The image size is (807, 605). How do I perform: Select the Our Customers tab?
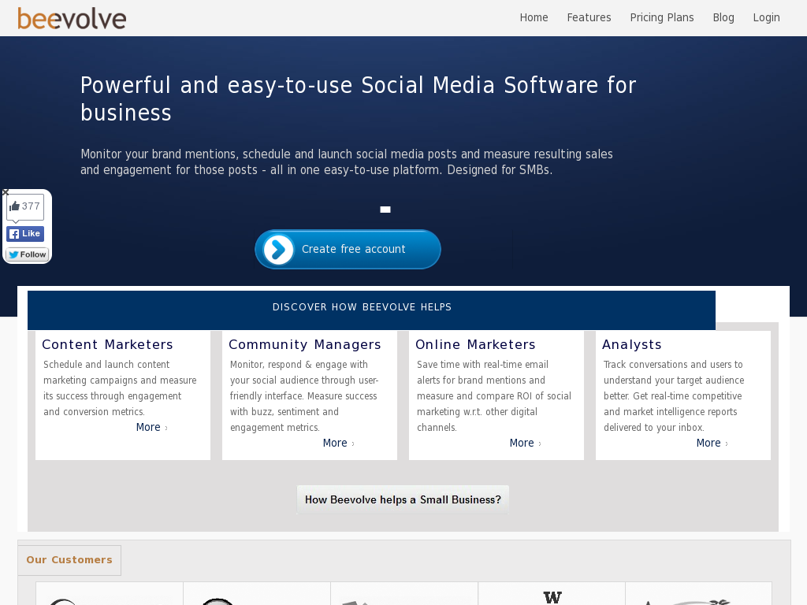[x=69, y=560]
